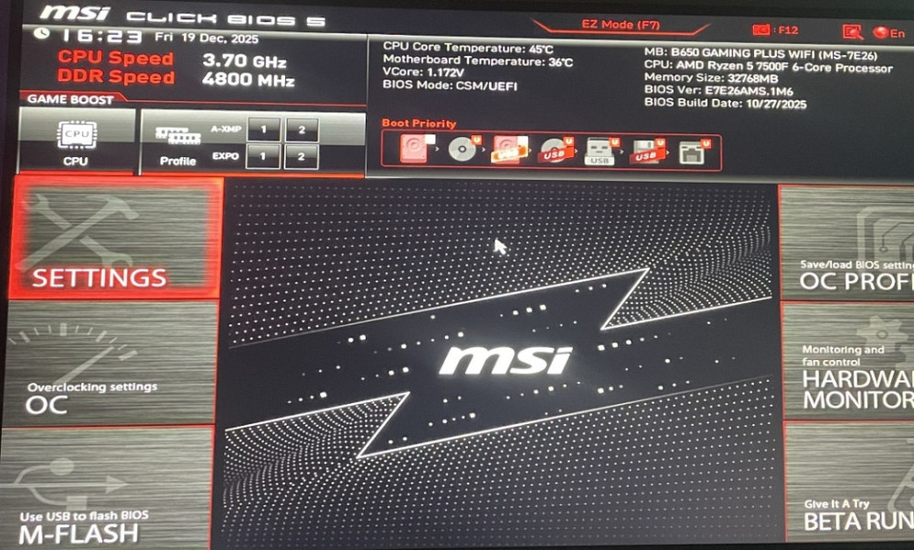Expand details for A-XMP profile 2
The image size is (914, 550).
[x=302, y=130]
